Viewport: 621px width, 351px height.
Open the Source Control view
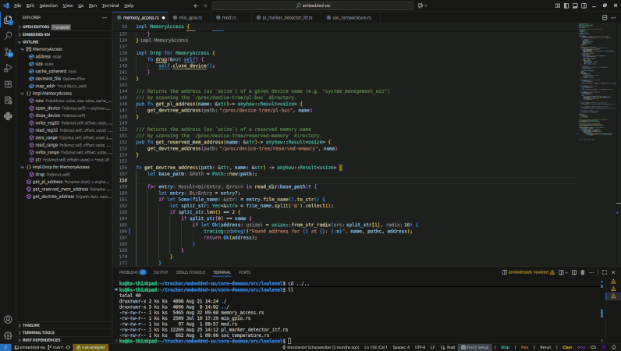[x=8, y=51]
